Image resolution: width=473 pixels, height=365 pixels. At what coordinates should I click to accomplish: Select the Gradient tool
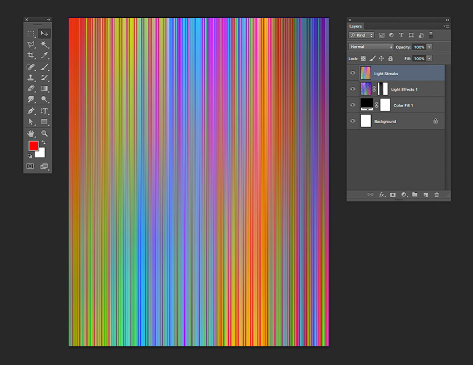point(45,88)
